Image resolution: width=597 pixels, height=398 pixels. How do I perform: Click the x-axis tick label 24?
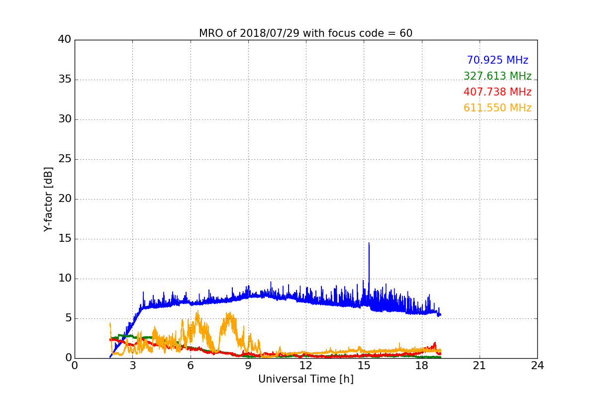tap(537, 366)
